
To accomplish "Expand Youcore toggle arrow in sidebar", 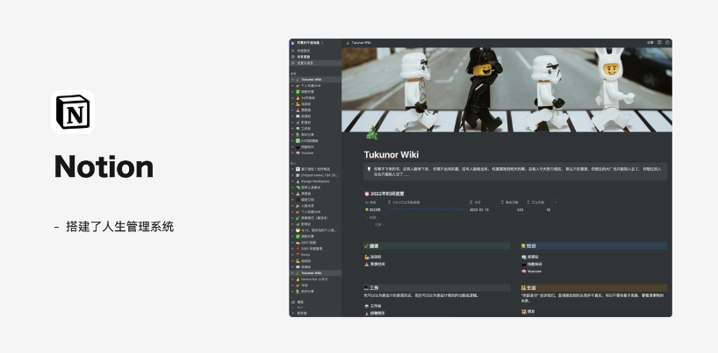I will [292, 153].
